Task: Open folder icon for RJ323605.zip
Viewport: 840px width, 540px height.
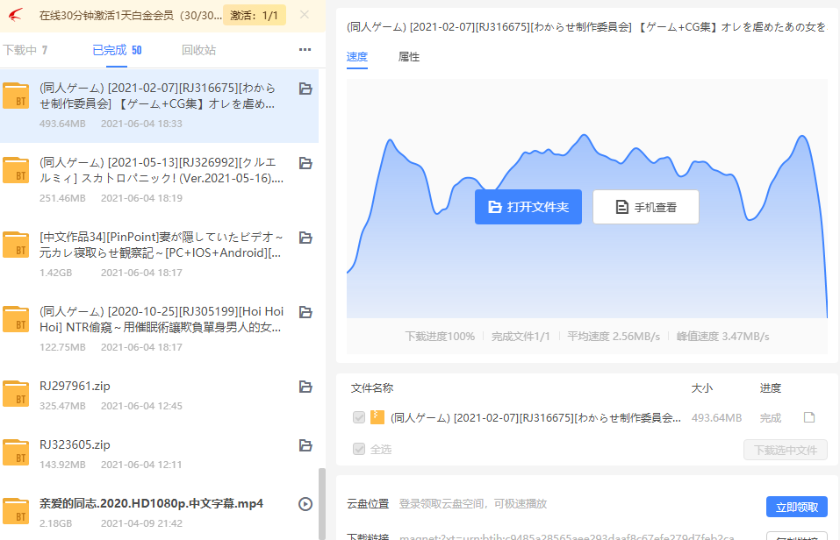Action: coord(305,444)
